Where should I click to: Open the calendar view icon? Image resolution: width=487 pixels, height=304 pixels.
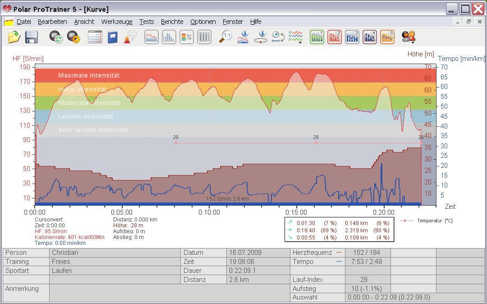pos(95,37)
